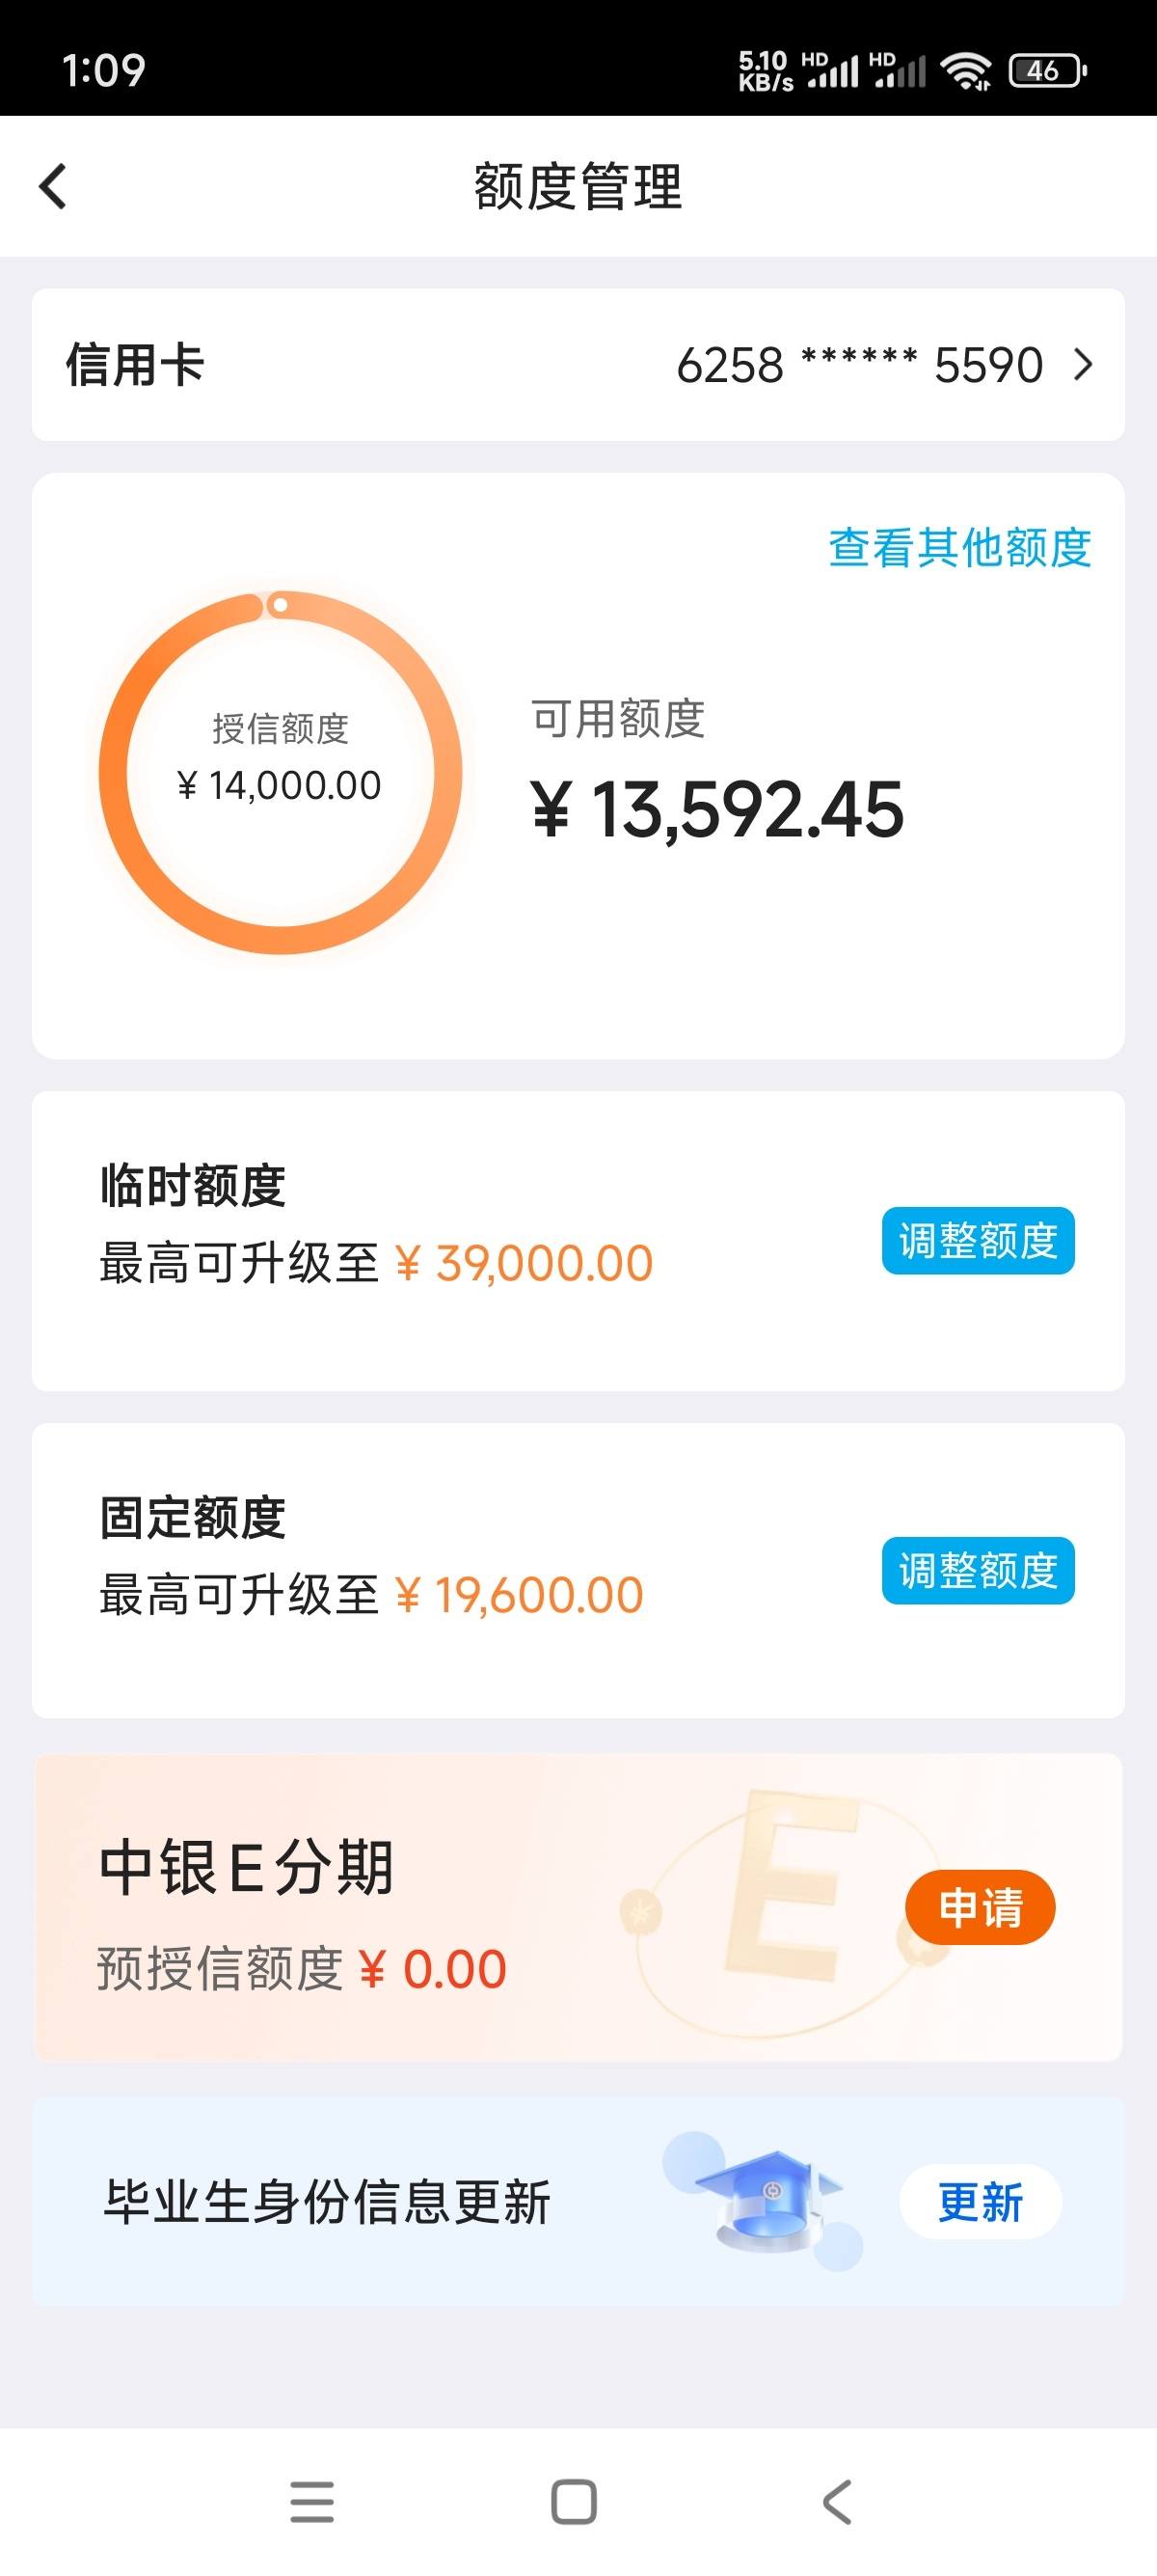The width and height of the screenshot is (1157, 2576).
Task: Open the credit card chevron arrow
Action: click(1083, 365)
